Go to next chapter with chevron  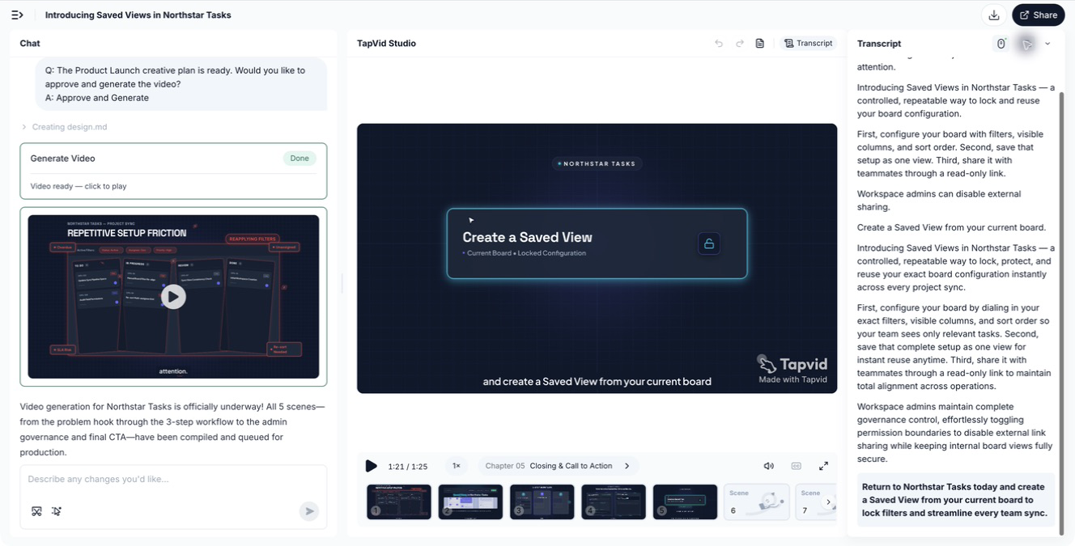(627, 466)
